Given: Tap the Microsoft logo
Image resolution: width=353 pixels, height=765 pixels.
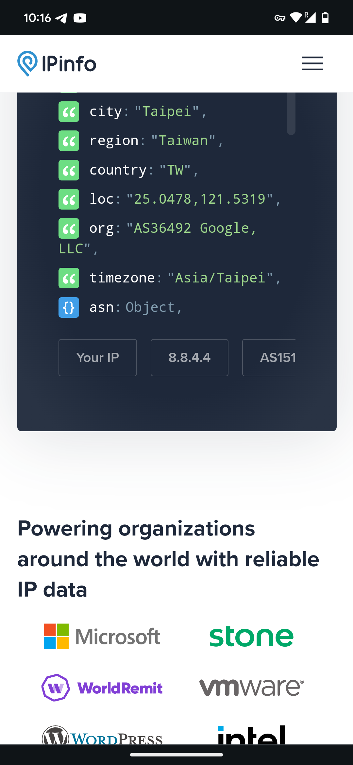Looking at the screenshot, I should pyautogui.click(x=102, y=636).
